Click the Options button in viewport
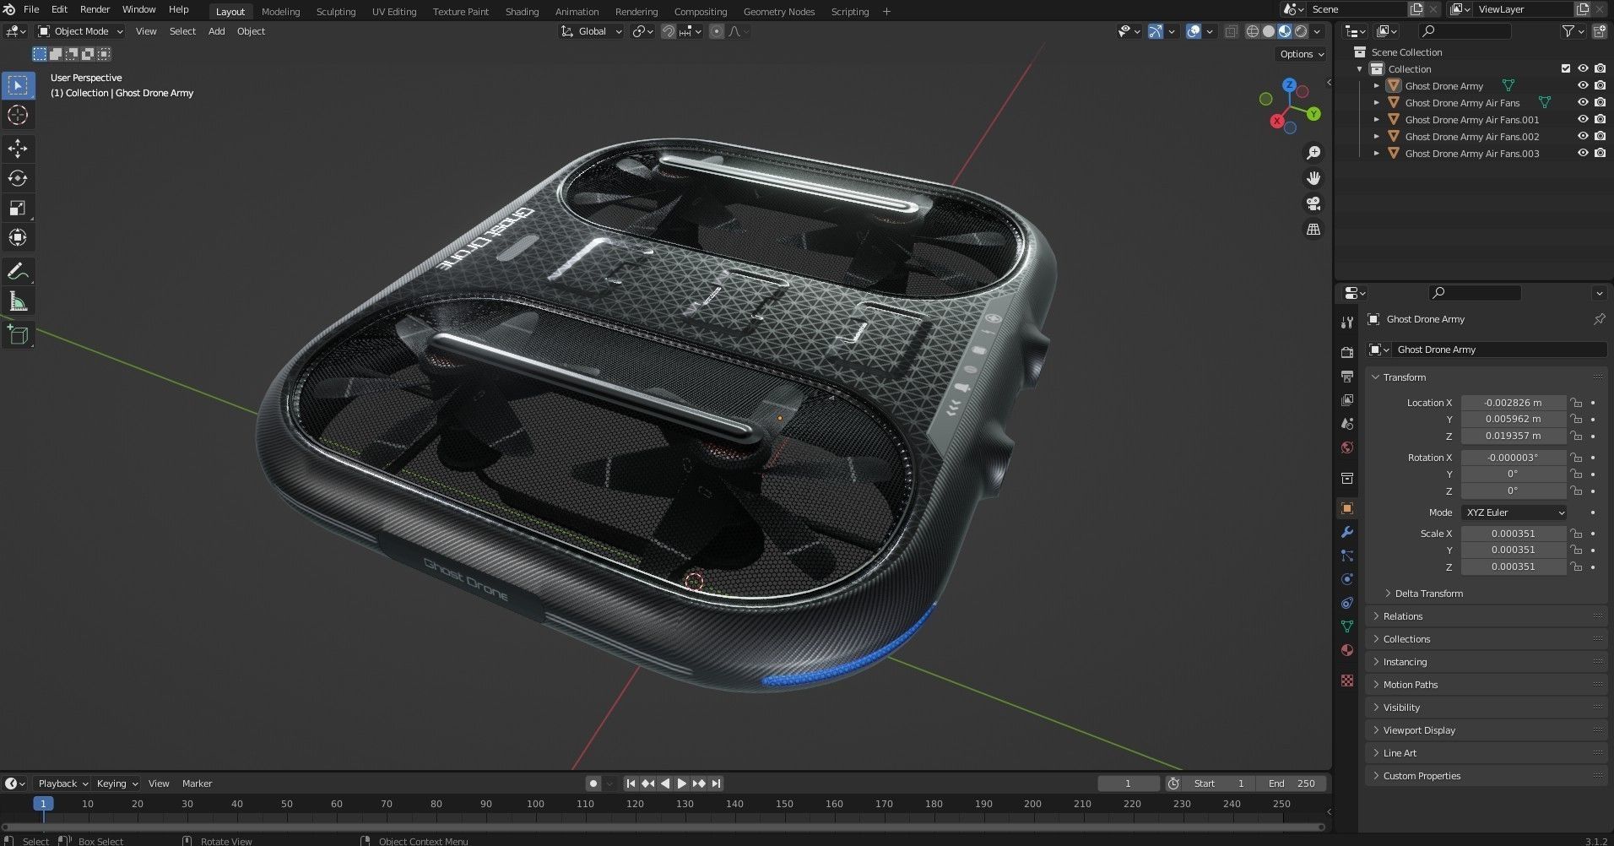The height and width of the screenshot is (846, 1614). click(1301, 54)
